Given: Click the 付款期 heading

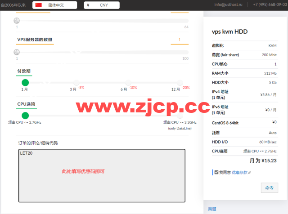Looking at the screenshot, I should (24, 71).
